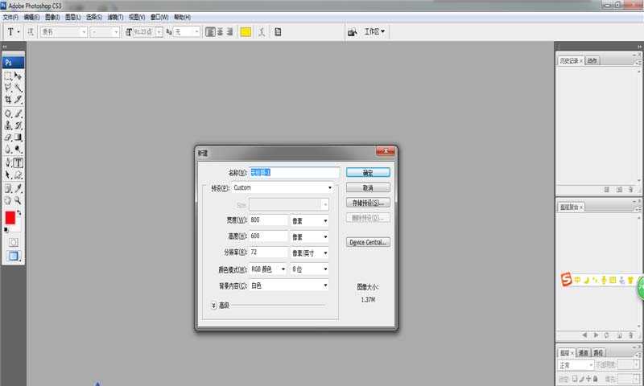The width and height of the screenshot is (644, 386).
Task: Open the 滤镜(T) filter menu
Action: click(116, 17)
